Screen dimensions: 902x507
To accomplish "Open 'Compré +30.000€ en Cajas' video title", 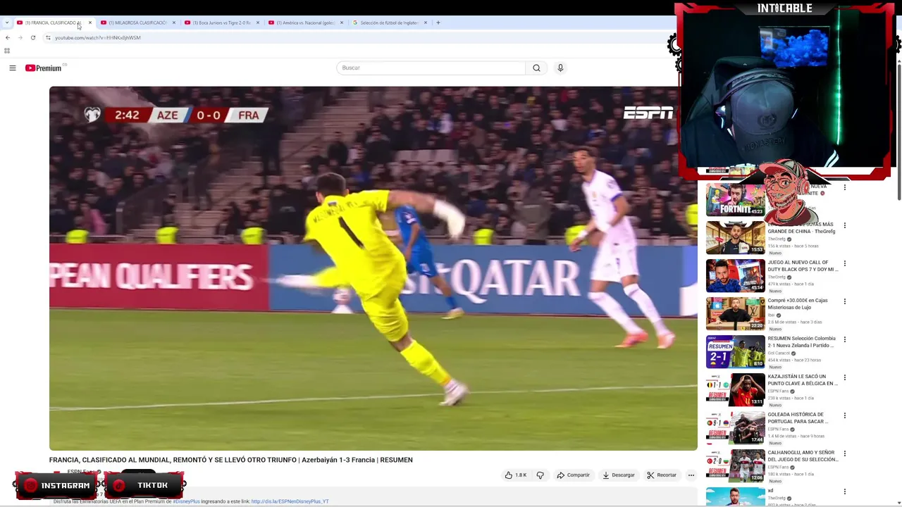I will point(799,303).
